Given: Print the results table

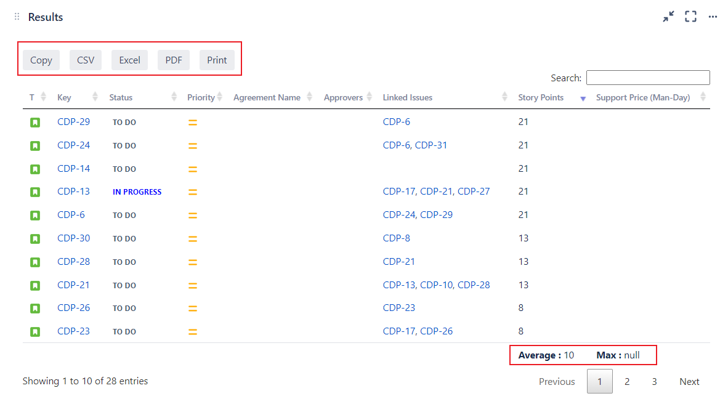Looking at the screenshot, I should pyautogui.click(x=217, y=60).
